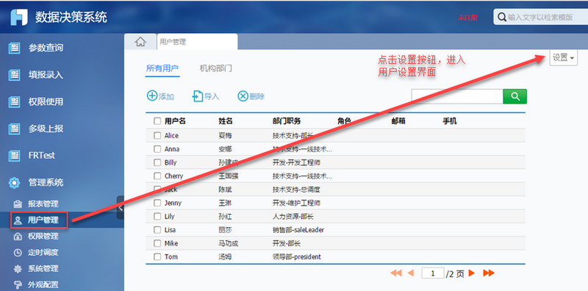Check the box for user Cherry

(x=157, y=176)
